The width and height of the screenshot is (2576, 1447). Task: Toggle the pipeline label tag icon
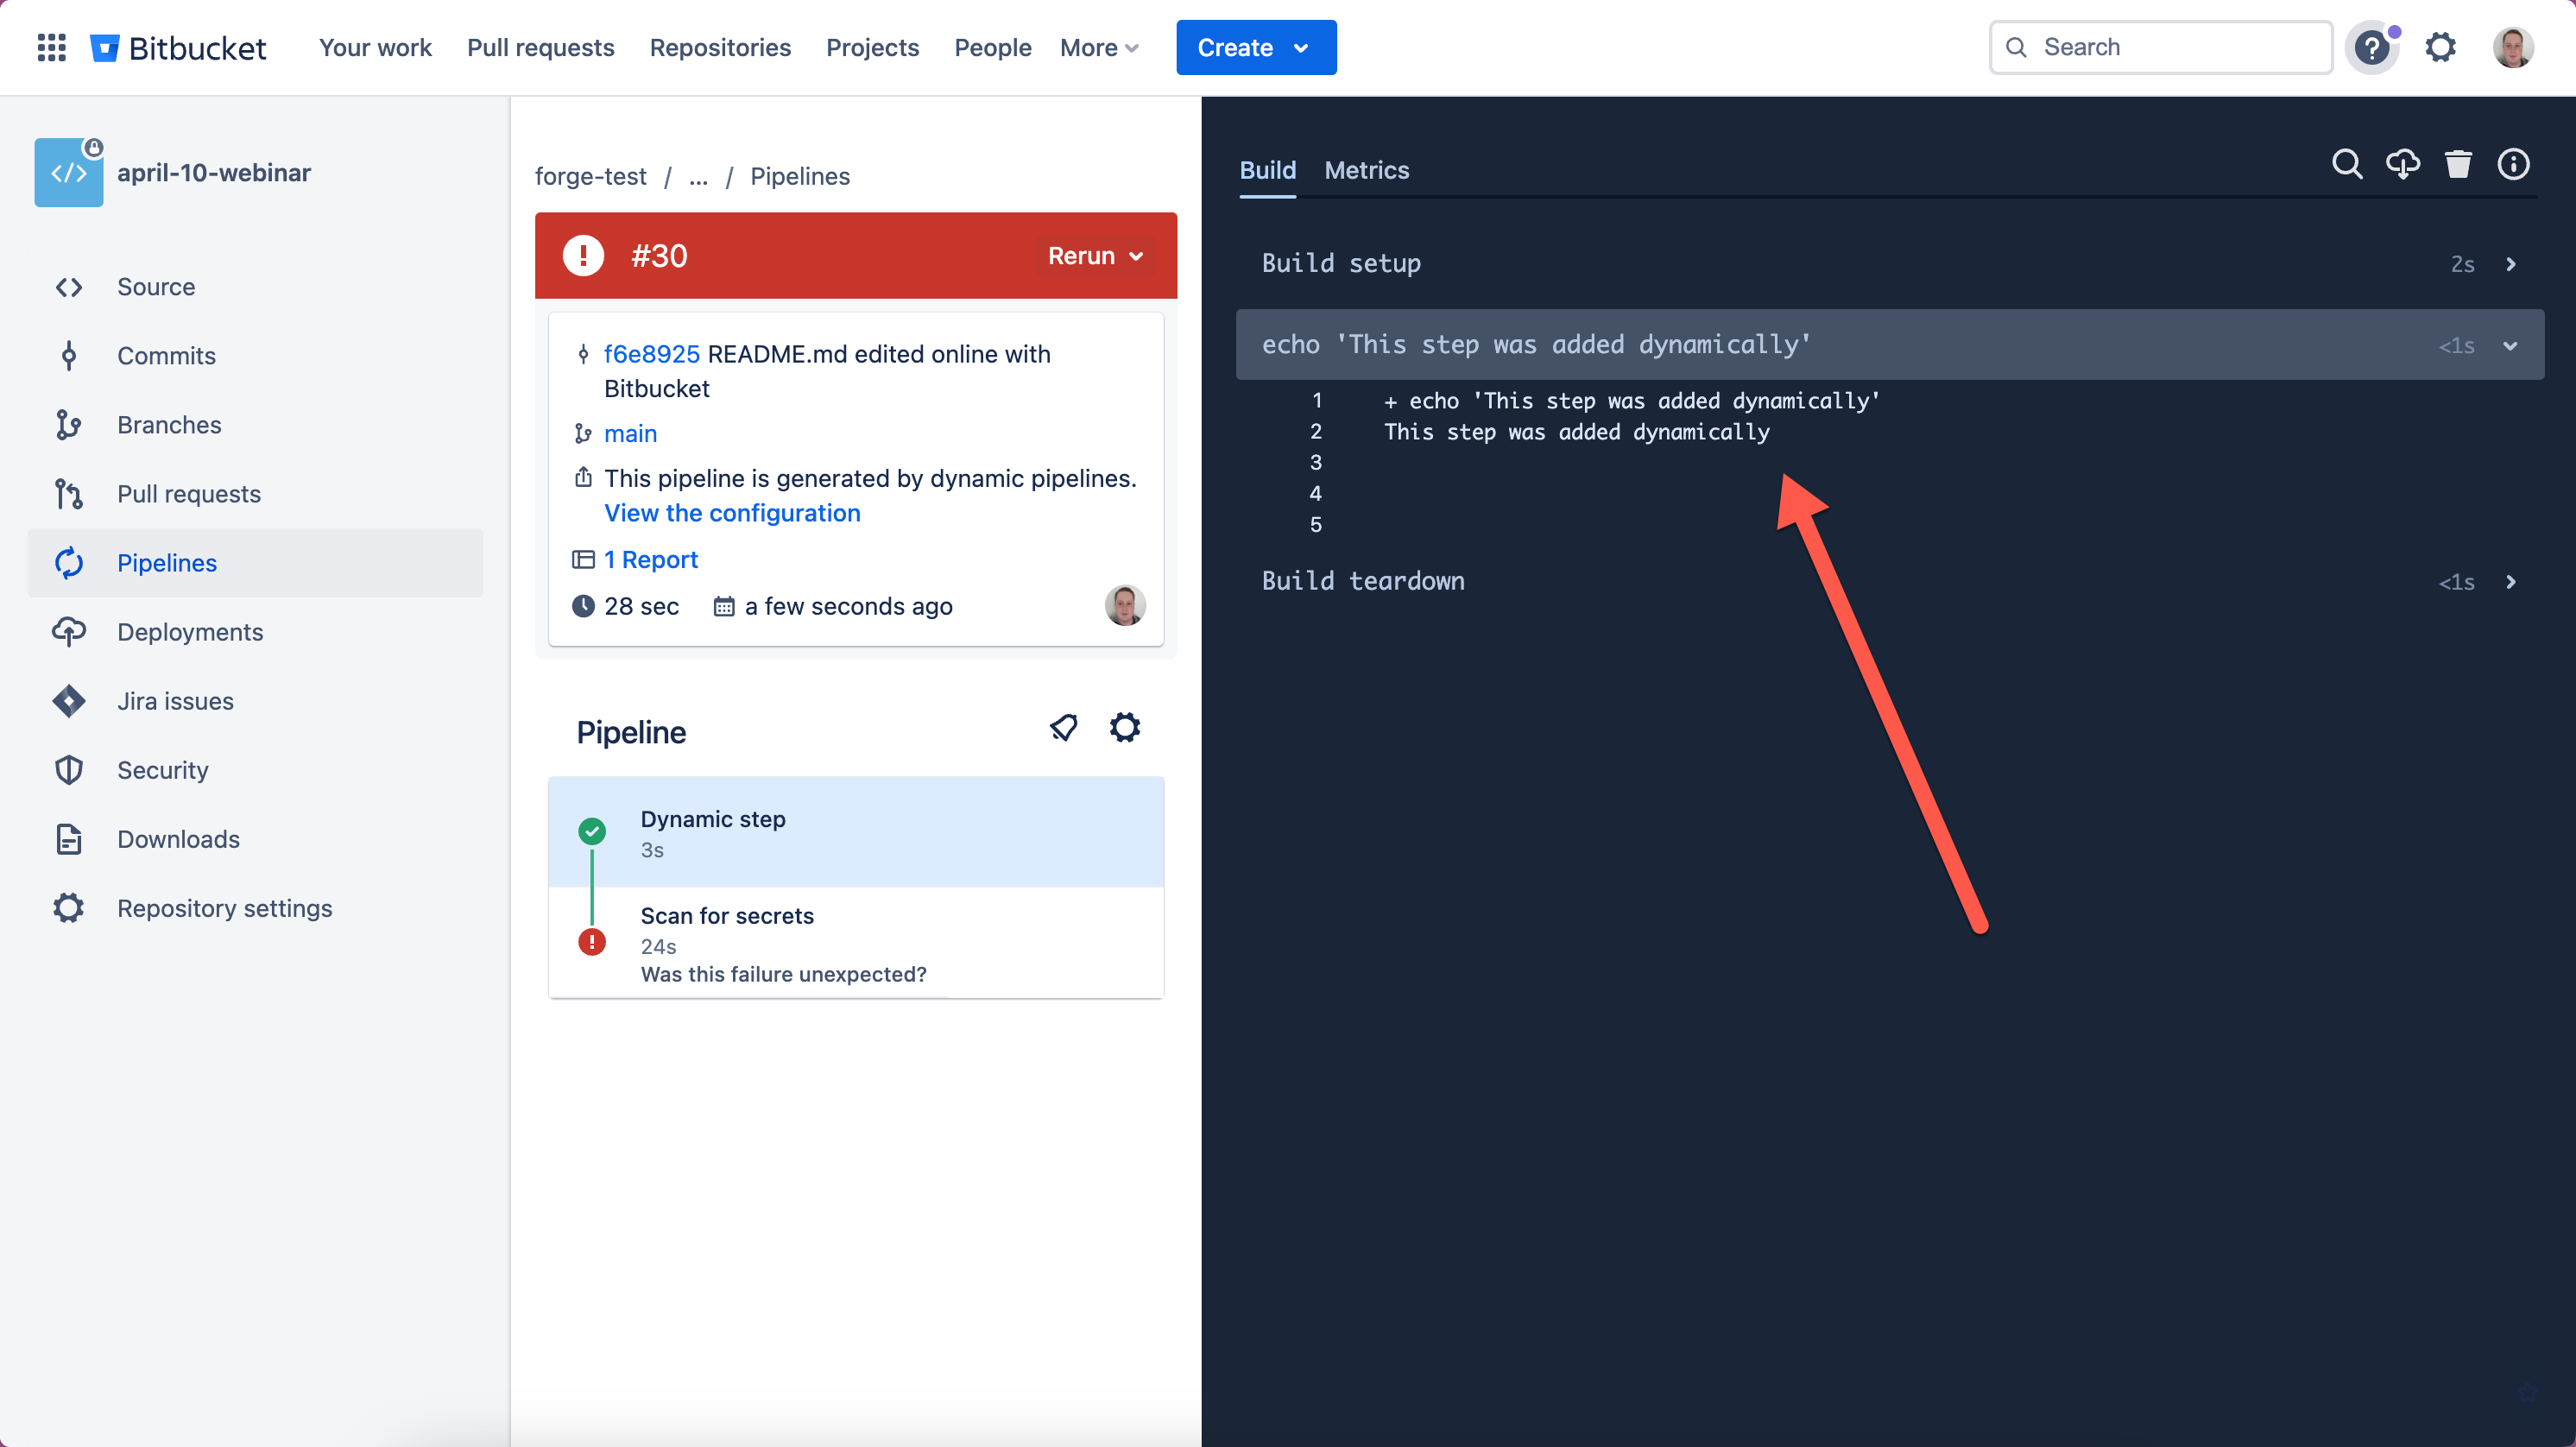pyautogui.click(x=1063, y=727)
